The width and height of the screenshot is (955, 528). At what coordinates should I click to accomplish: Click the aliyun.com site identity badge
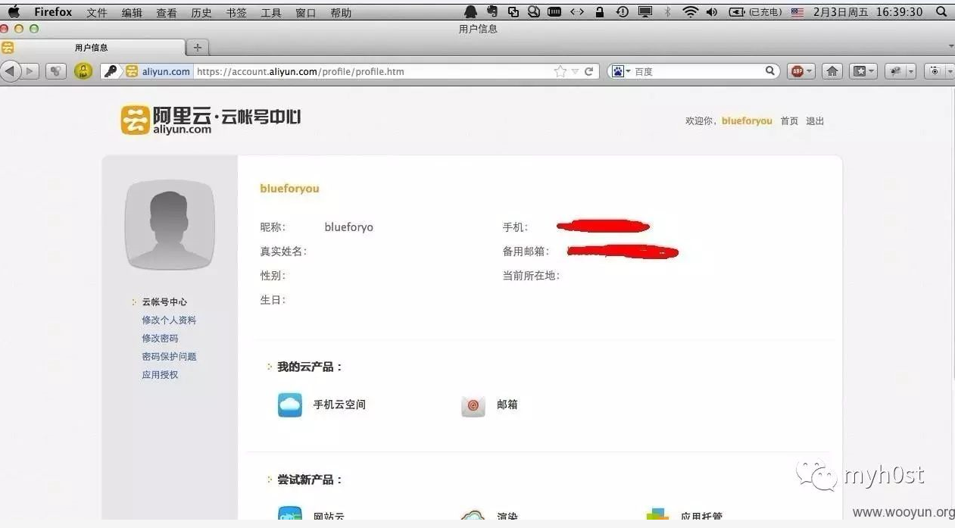(x=158, y=71)
